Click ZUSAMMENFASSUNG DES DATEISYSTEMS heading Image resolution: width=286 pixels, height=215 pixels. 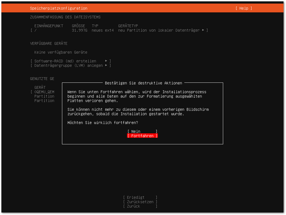click(x=65, y=17)
